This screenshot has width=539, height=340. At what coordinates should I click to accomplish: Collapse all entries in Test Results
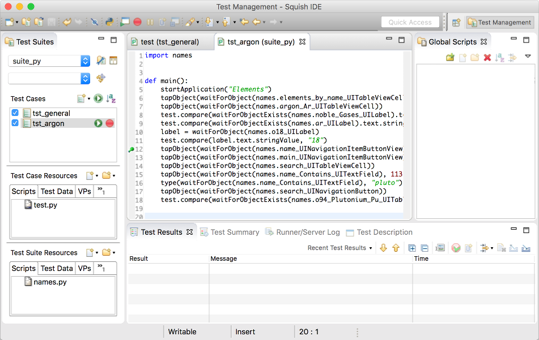[424, 247]
